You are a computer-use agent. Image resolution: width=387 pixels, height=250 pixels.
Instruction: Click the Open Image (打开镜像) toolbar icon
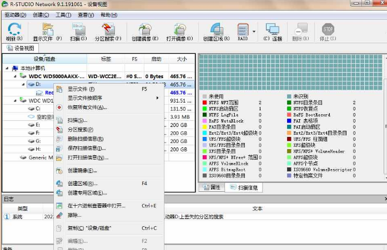pos(179,32)
